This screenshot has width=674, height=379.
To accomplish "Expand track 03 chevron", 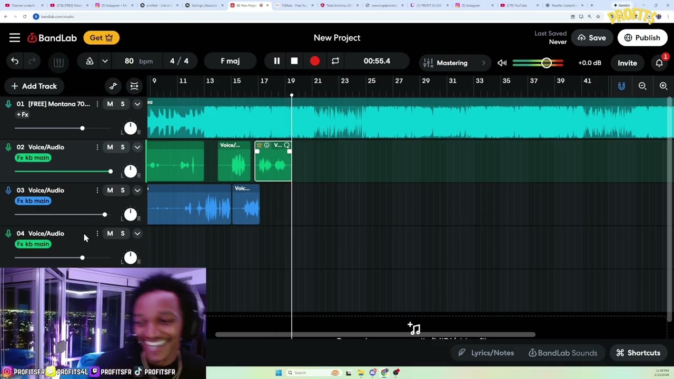I will (x=137, y=191).
